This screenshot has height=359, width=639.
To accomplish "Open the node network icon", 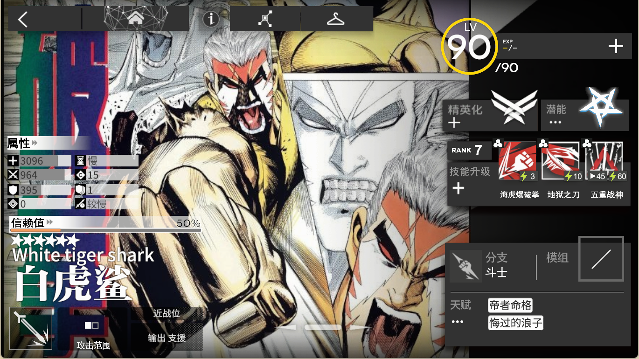I will (x=265, y=19).
